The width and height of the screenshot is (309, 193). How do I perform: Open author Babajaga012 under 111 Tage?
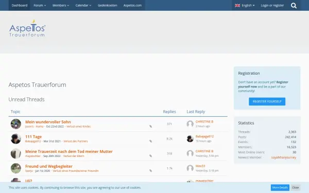pyautogui.click(x=33, y=141)
